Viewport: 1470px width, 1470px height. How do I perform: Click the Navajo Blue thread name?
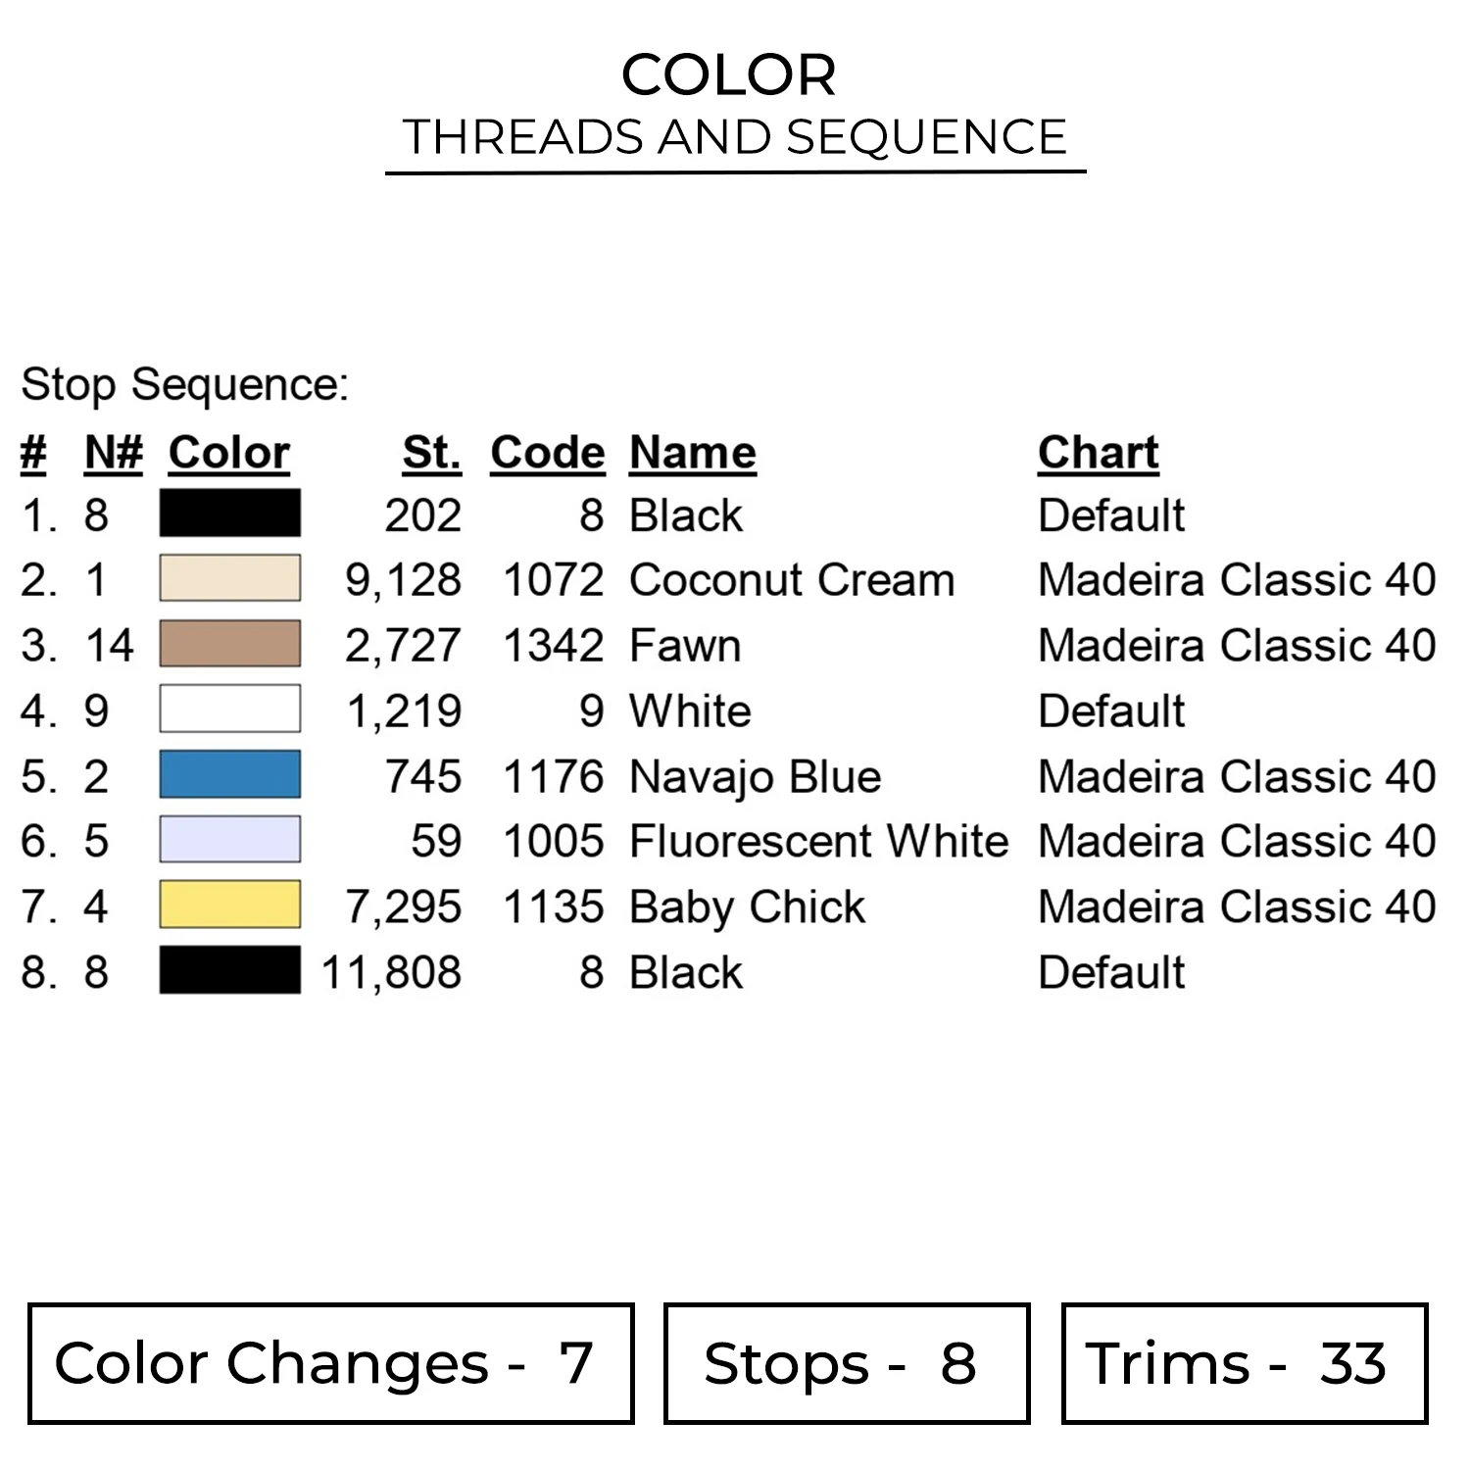756,776
